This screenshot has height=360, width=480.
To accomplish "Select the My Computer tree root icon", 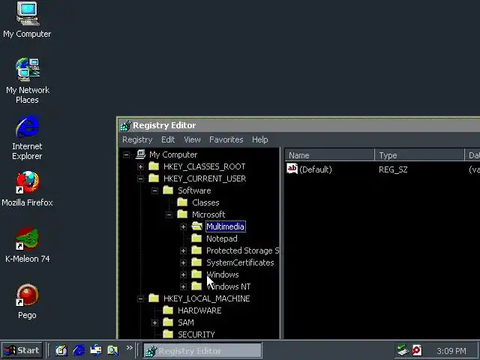I will (140, 154).
